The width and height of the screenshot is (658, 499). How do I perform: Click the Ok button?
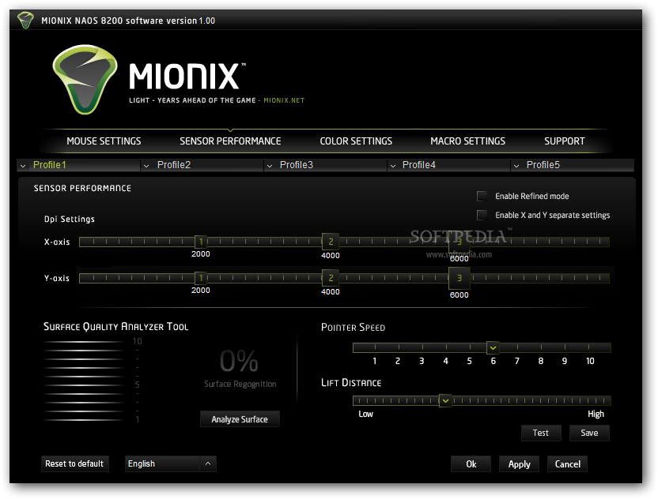pyautogui.click(x=471, y=463)
